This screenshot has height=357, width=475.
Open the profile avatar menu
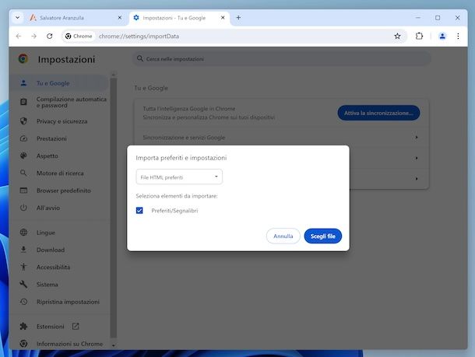tap(442, 37)
